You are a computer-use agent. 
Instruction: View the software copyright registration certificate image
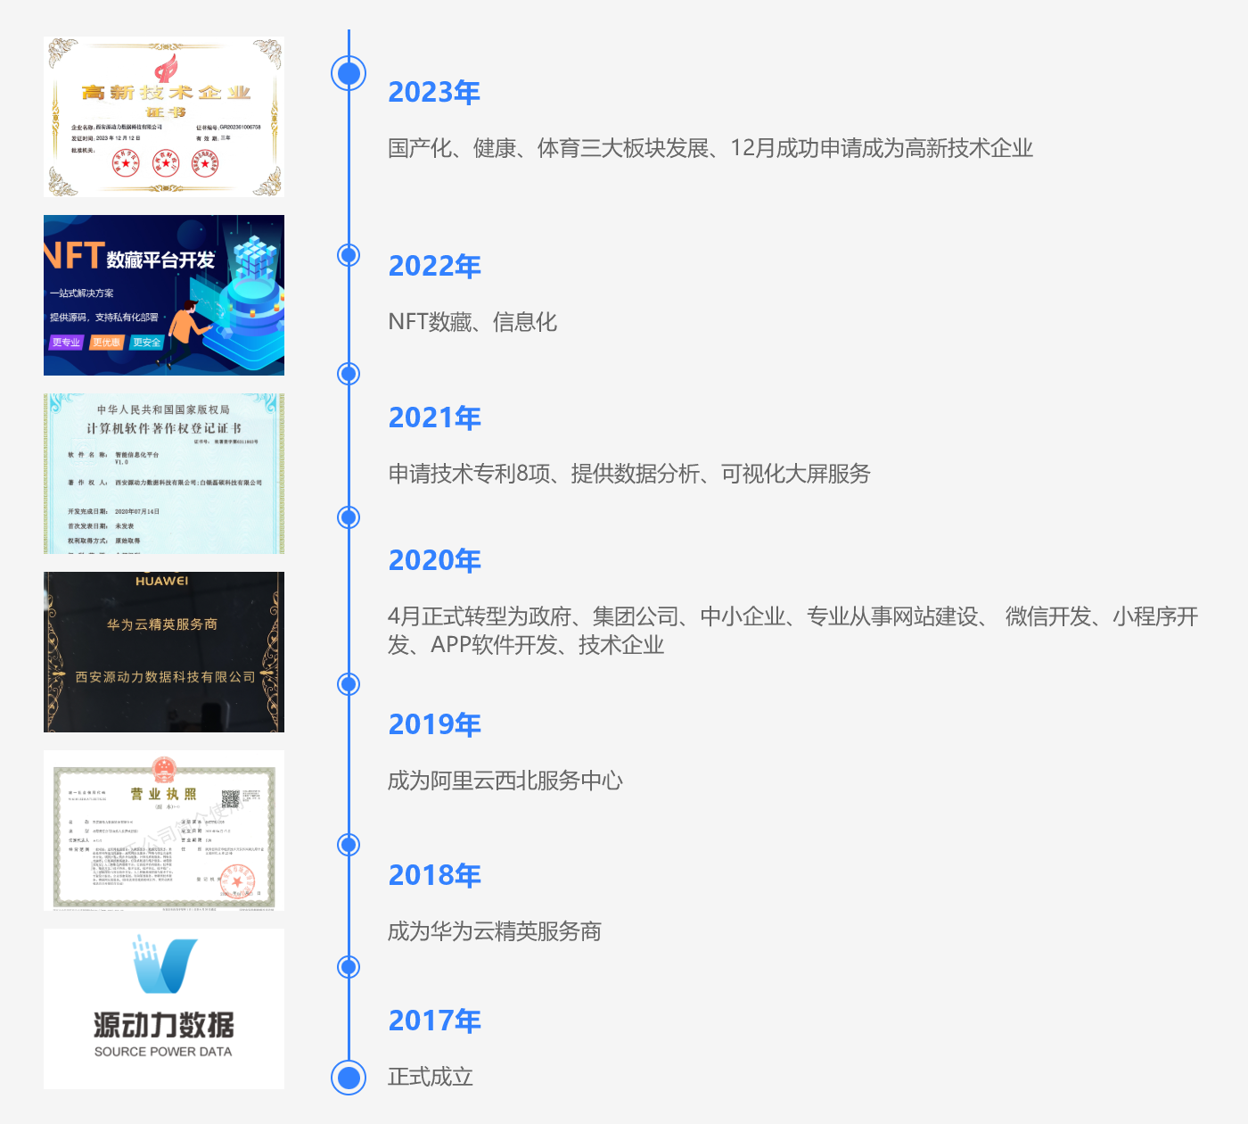[x=164, y=474]
